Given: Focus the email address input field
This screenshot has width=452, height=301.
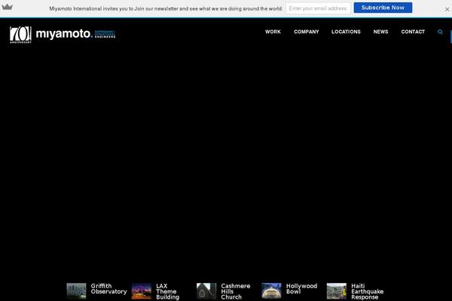Looking at the screenshot, I should (318, 8).
